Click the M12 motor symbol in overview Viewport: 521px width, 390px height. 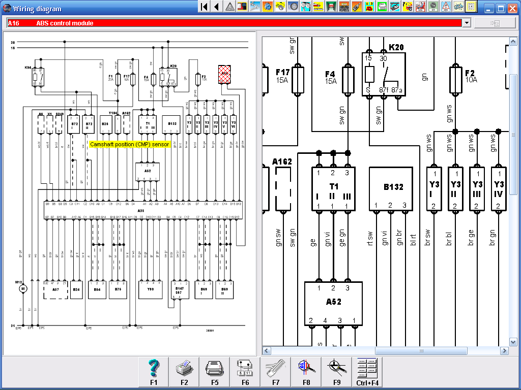23,288
